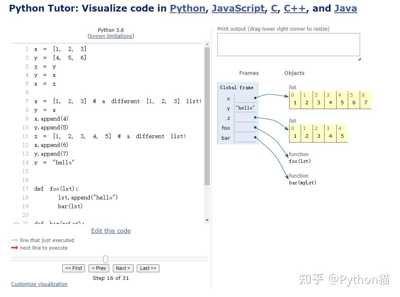Click the execution step slider handle
The height and width of the screenshot is (297, 400).
click(x=105, y=259)
